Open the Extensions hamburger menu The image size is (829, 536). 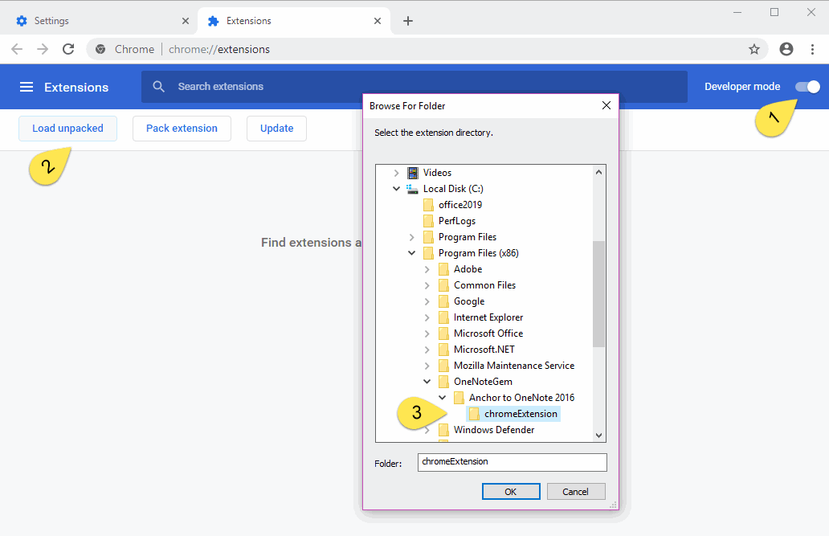(x=27, y=87)
